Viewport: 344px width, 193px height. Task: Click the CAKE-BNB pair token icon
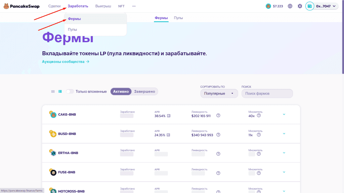pos(53,114)
